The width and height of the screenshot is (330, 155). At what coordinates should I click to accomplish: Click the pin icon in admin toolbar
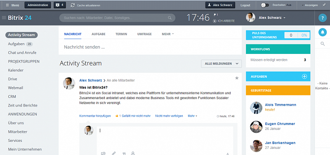pos(324,5)
